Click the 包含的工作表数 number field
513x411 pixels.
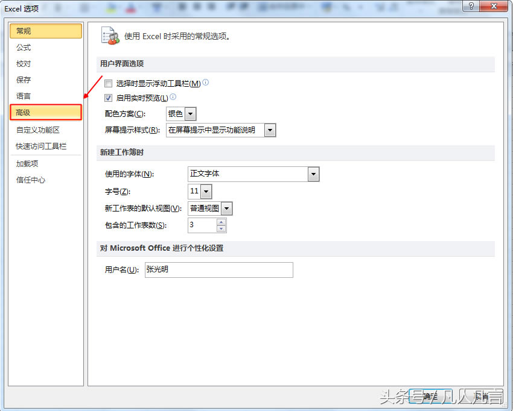coord(202,225)
